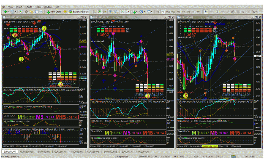This screenshot has width=264, height=159.
Task: Select the Crosshair mode
Action: pyautogui.click(x=211, y=12)
